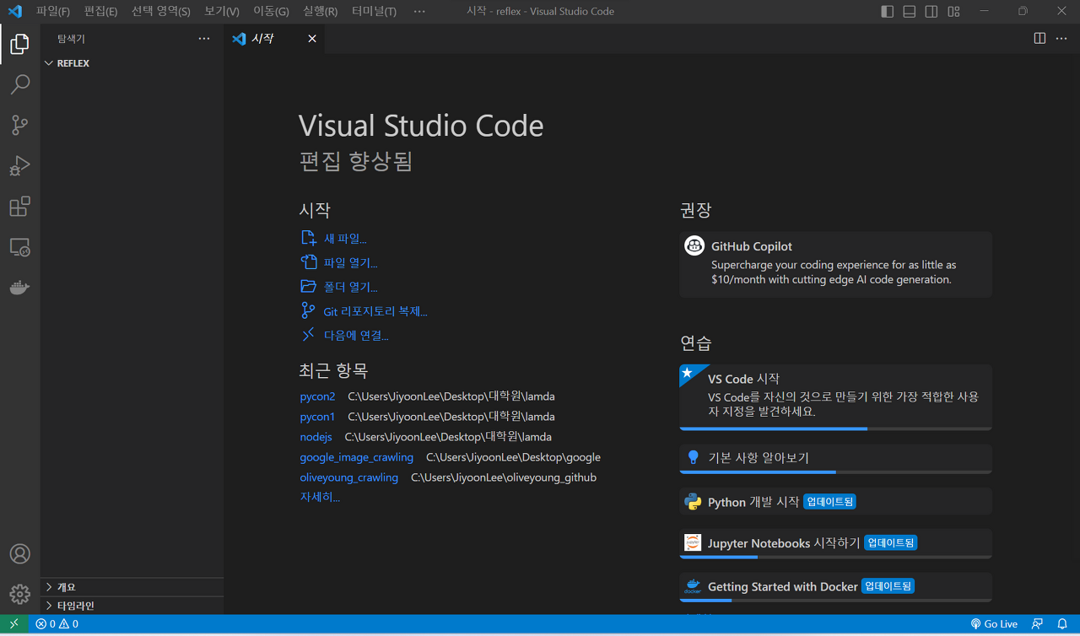Click the GitHub Copilot icon
Viewport: 1080px width, 636px height.
694,246
